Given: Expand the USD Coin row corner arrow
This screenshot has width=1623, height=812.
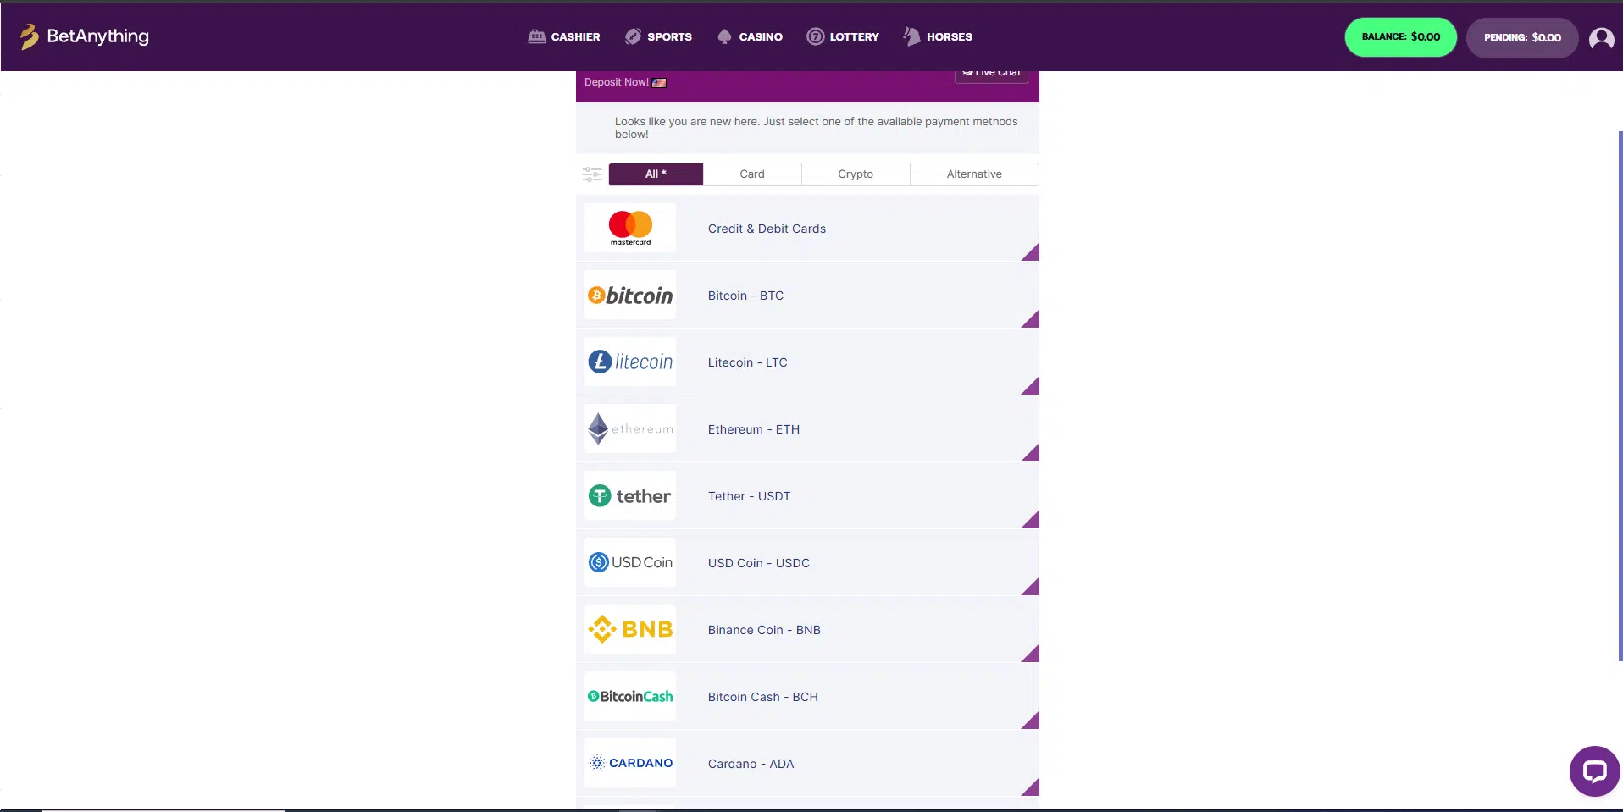Looking at the screenshot, I should pyautogui.click(x=1033, y=588).
